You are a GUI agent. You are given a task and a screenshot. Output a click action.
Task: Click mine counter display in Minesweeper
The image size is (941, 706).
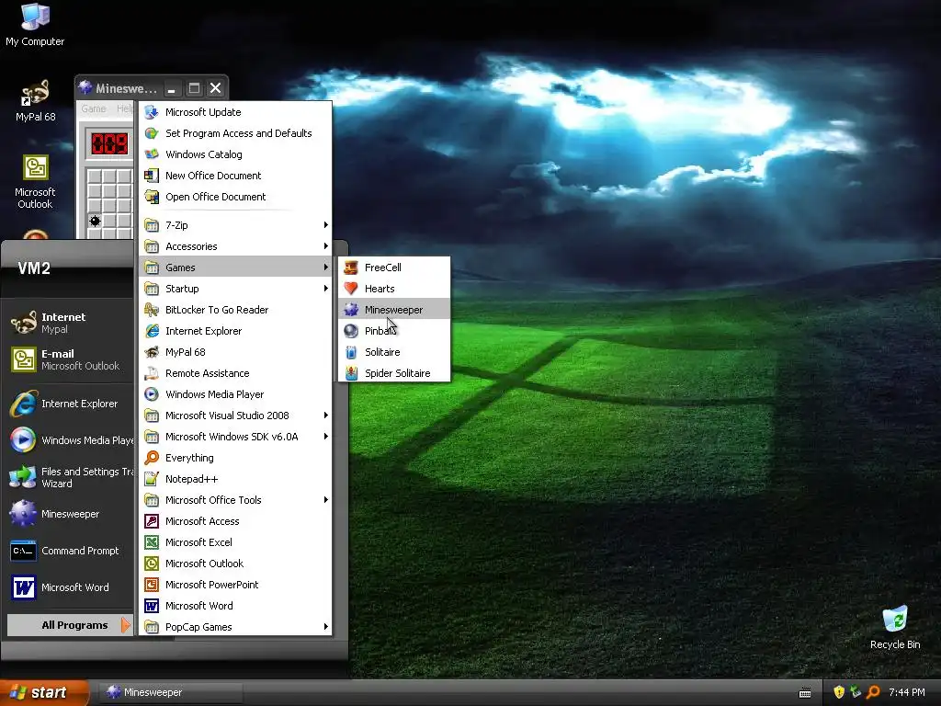tap(109, 143)
